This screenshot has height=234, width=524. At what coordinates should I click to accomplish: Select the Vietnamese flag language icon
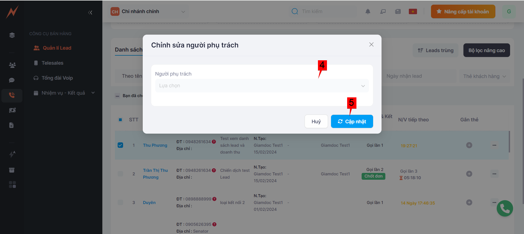pyautogui.click(x=413, y=11)
